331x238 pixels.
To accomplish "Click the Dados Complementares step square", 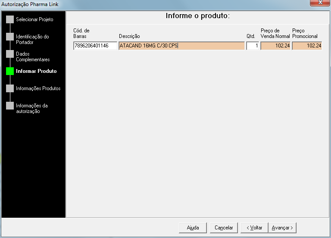I will tap(10, 54).
